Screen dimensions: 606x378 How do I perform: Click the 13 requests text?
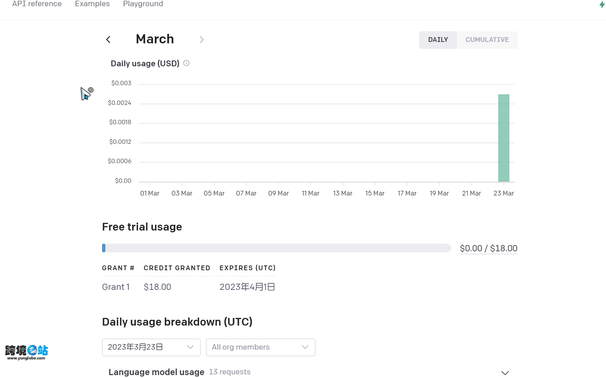(x=230, y=372)
